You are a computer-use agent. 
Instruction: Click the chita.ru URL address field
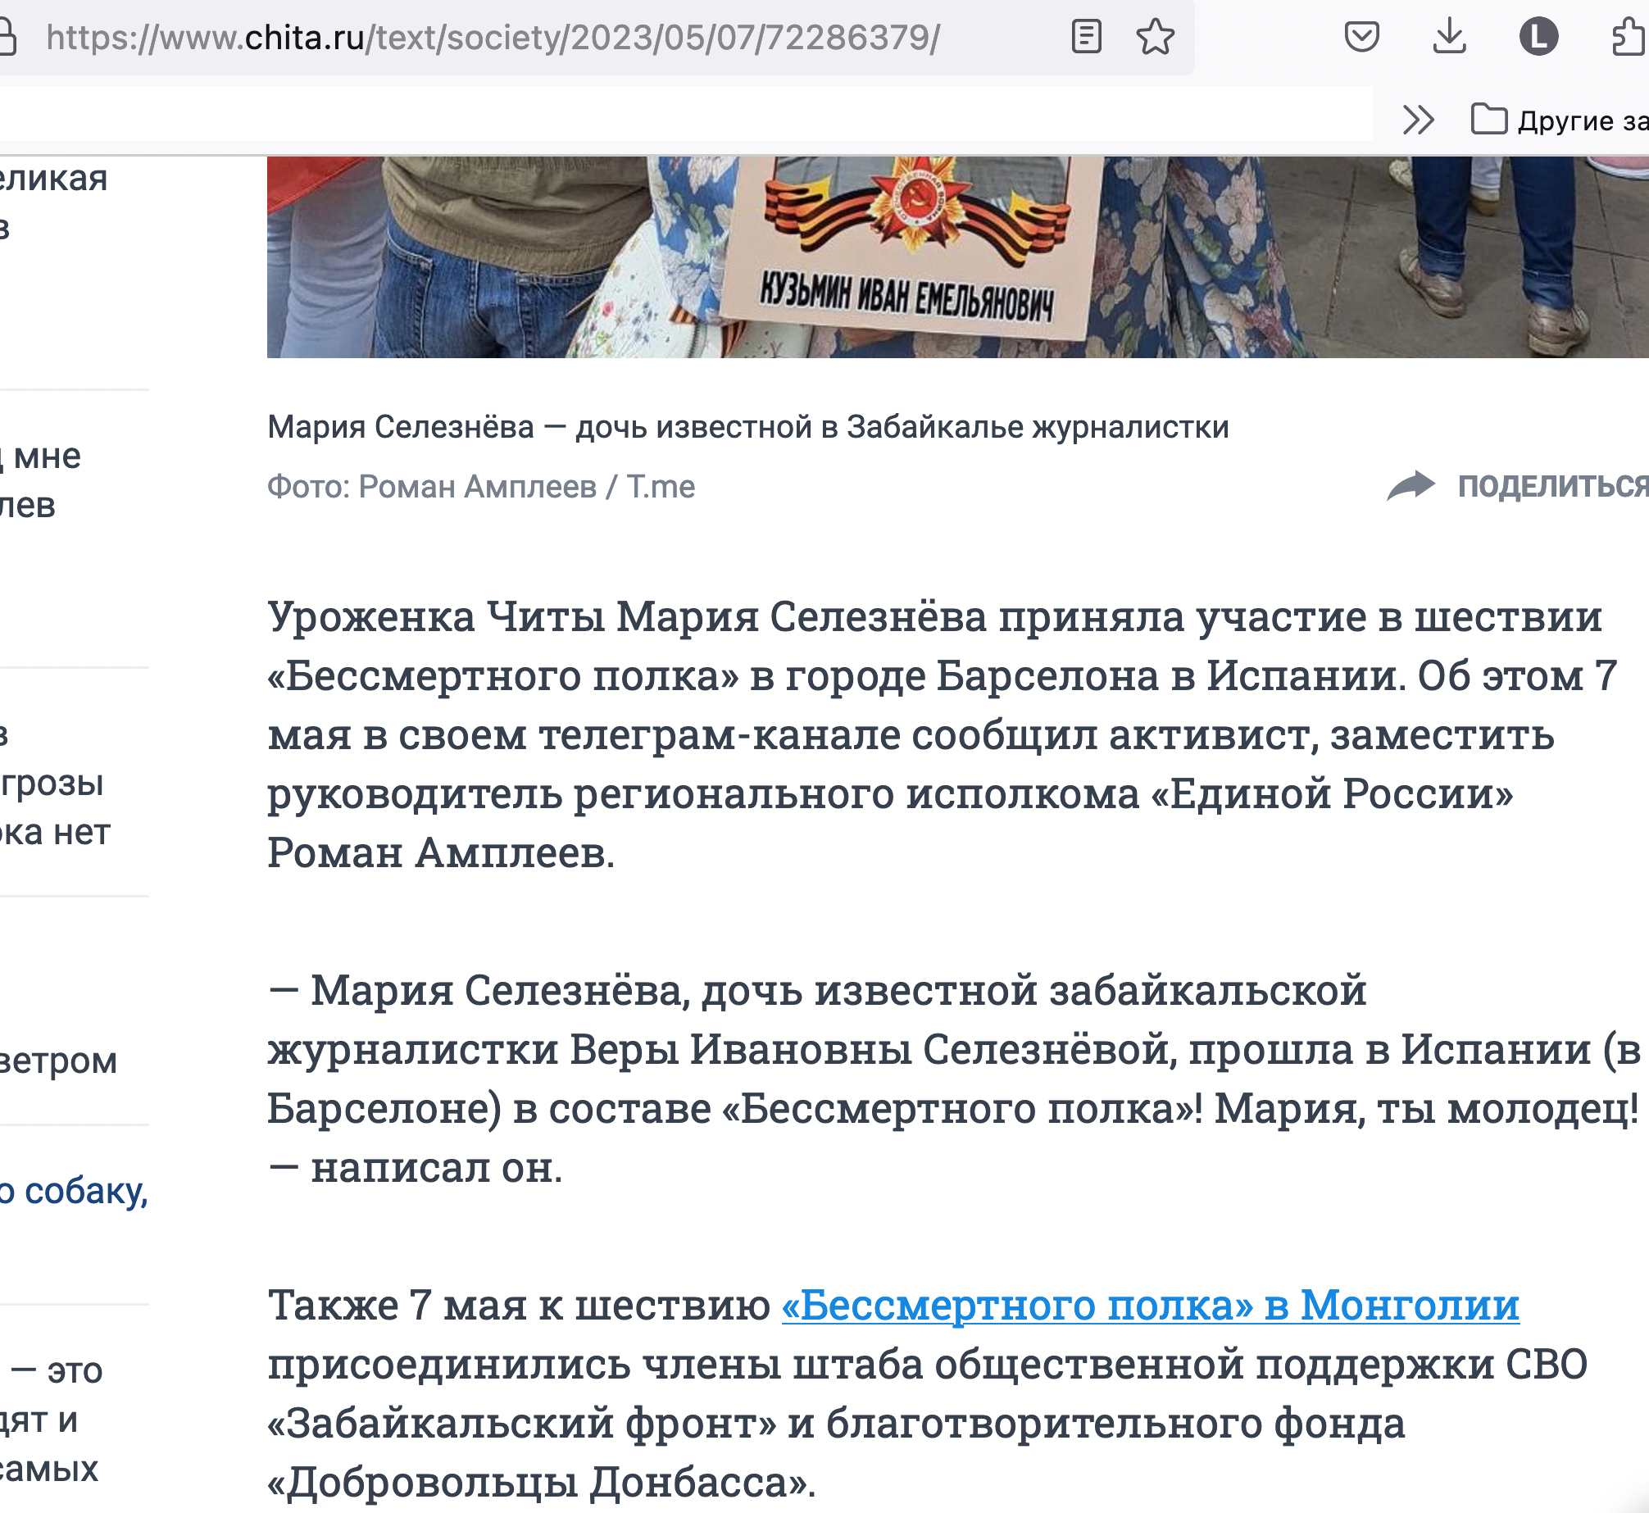pos(492,38)
